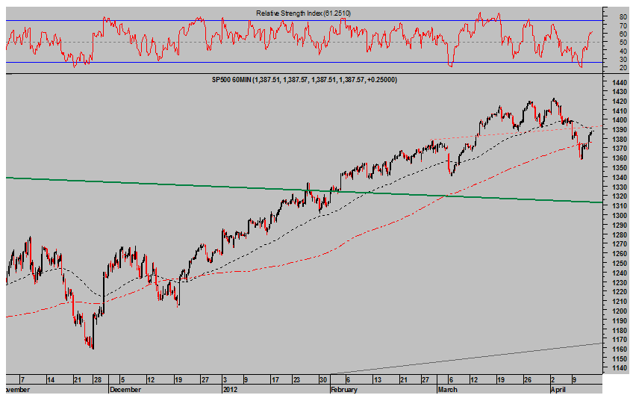The height and width of the screenshot is (398, 636).
Task: Select the 70 level on RSI axis
Action: pyautogui.click(x=623, y=25)
